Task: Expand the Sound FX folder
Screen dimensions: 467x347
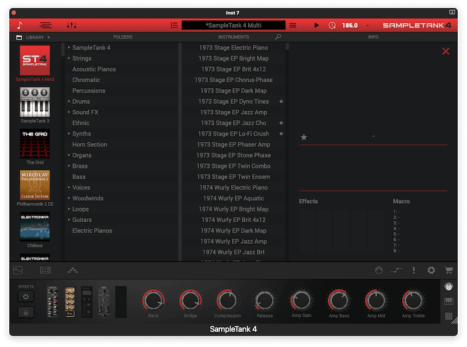Action: (x=69, y=112)
